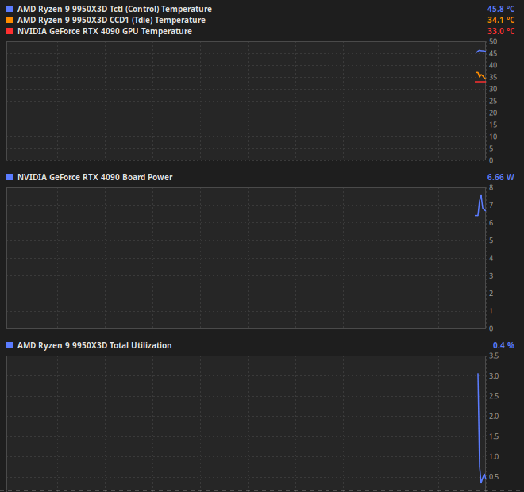The height and width of the screenshot is (492, 524).
Task: Select 'NVIDIA GeForce RTX 4090 Board Power' label
Action: coord(95,177)
